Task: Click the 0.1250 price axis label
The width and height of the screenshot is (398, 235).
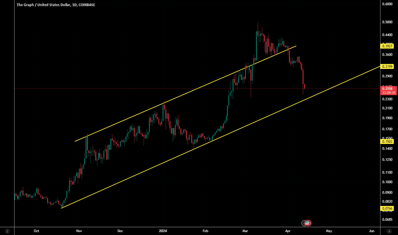Action: pyautogui.click(x=387, y=160)
